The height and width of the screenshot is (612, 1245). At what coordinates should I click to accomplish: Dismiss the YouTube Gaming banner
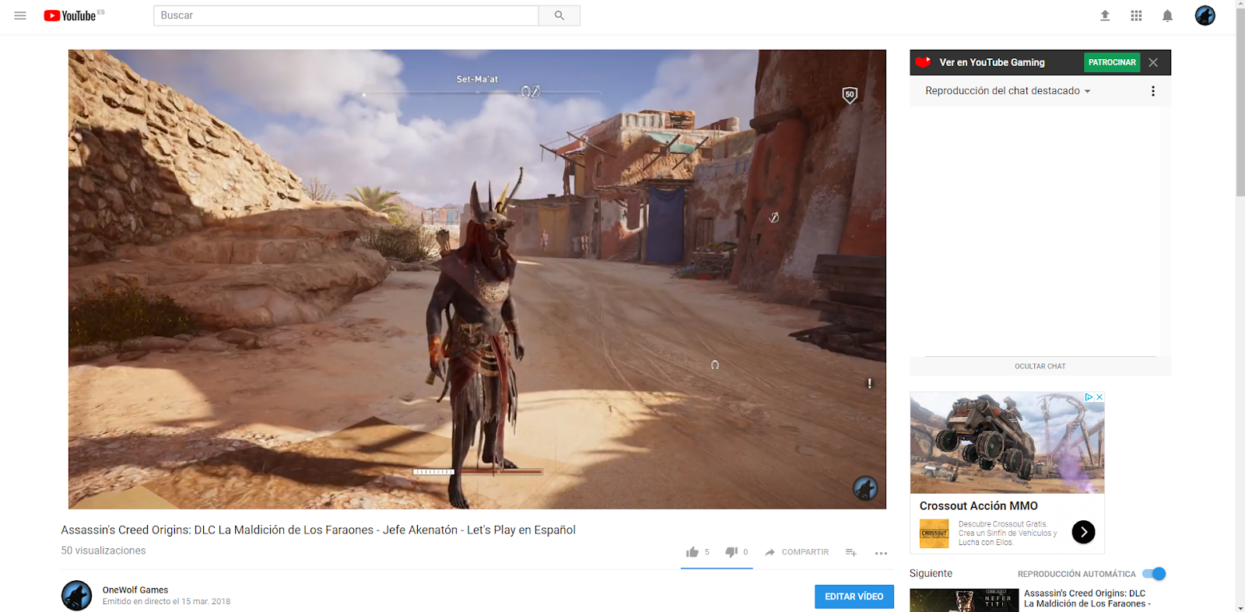pyautogui.click(x=1153, y=62)
